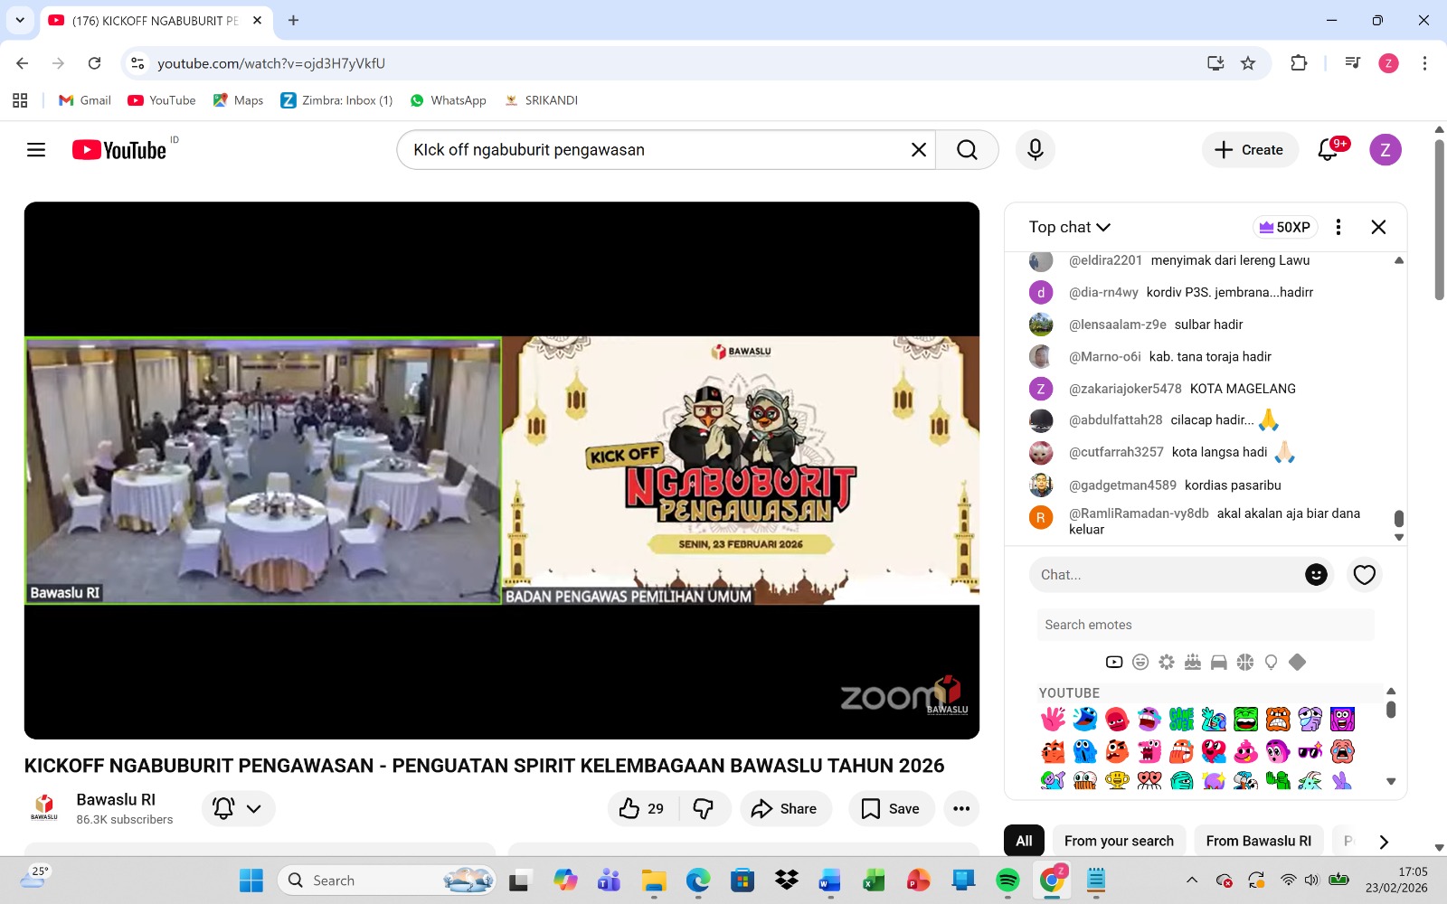Image resolution: width=1447 pixels, height=904 pixels.
Task: Run search with magnifier button
Action: point(967,150)
